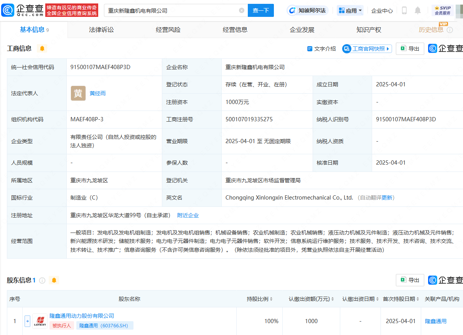Click 导出 Excel icon in 工商信息 section
This screenshot has width=463, height=335.
click(410, 48)
